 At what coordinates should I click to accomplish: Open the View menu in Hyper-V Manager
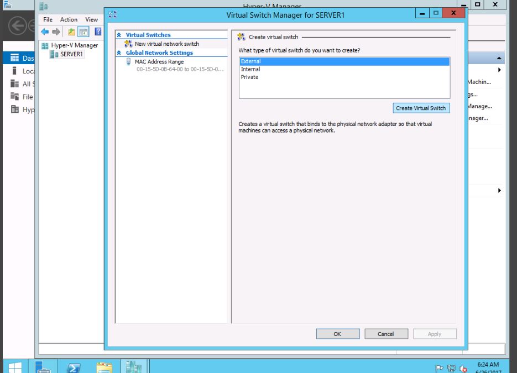pos(91,19)
